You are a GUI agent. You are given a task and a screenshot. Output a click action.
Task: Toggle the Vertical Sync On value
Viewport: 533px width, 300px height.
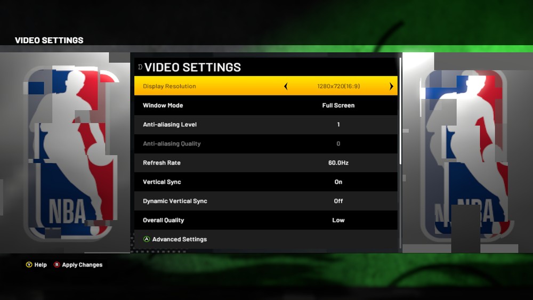pos(338,182)
